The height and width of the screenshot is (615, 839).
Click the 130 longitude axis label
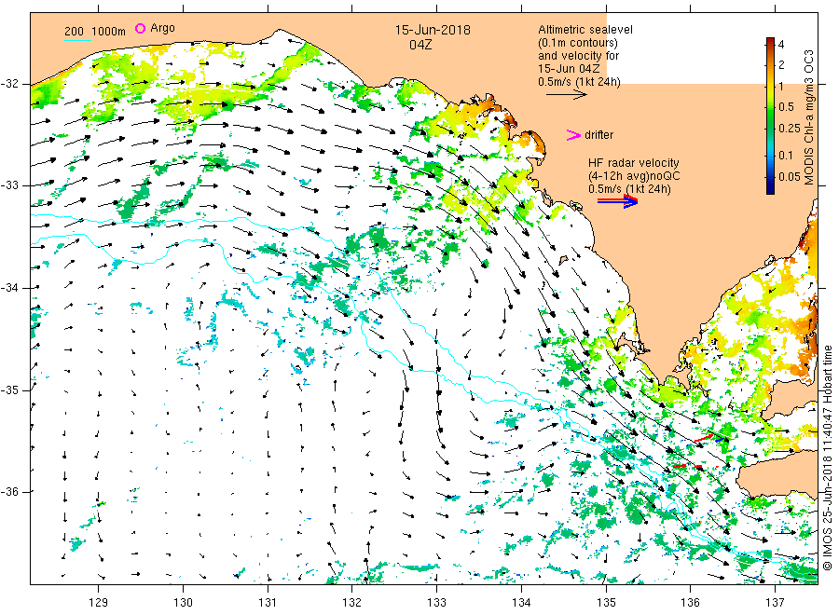point(183,603)
